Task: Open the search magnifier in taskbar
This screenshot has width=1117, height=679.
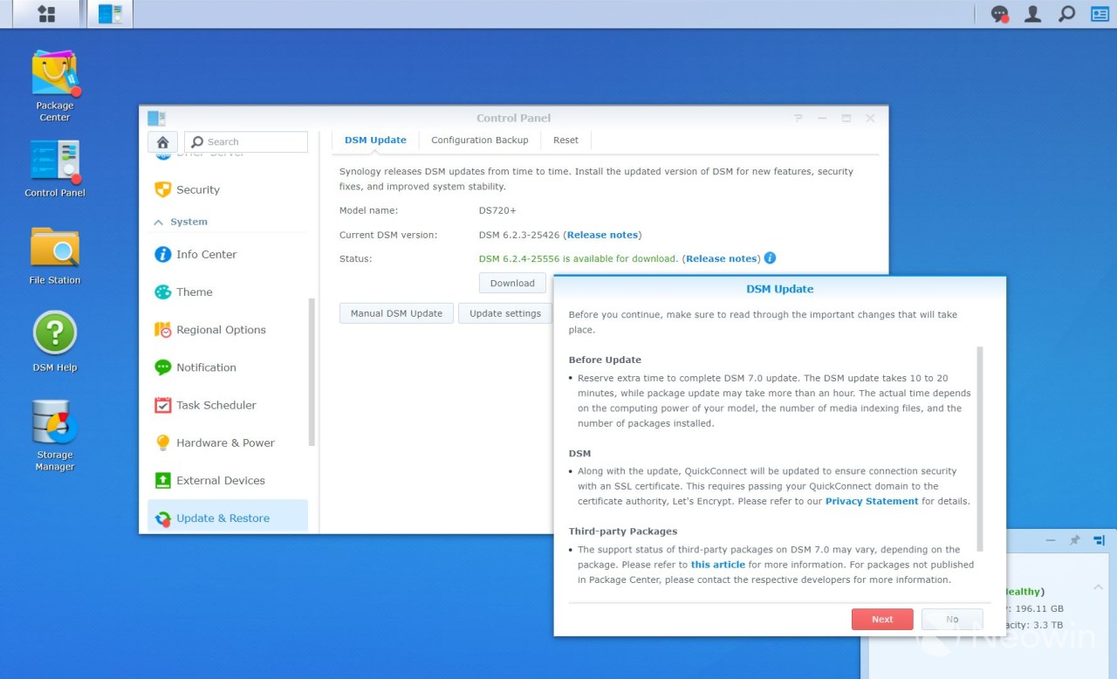Action: [1066, 14]
